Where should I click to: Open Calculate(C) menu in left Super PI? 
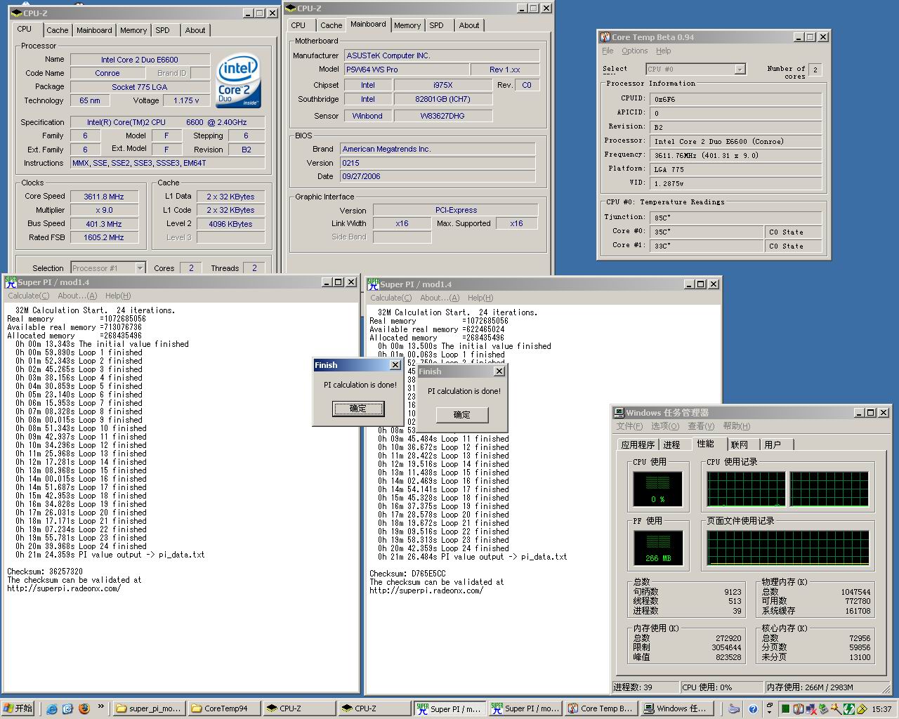[x=29, y=296]
